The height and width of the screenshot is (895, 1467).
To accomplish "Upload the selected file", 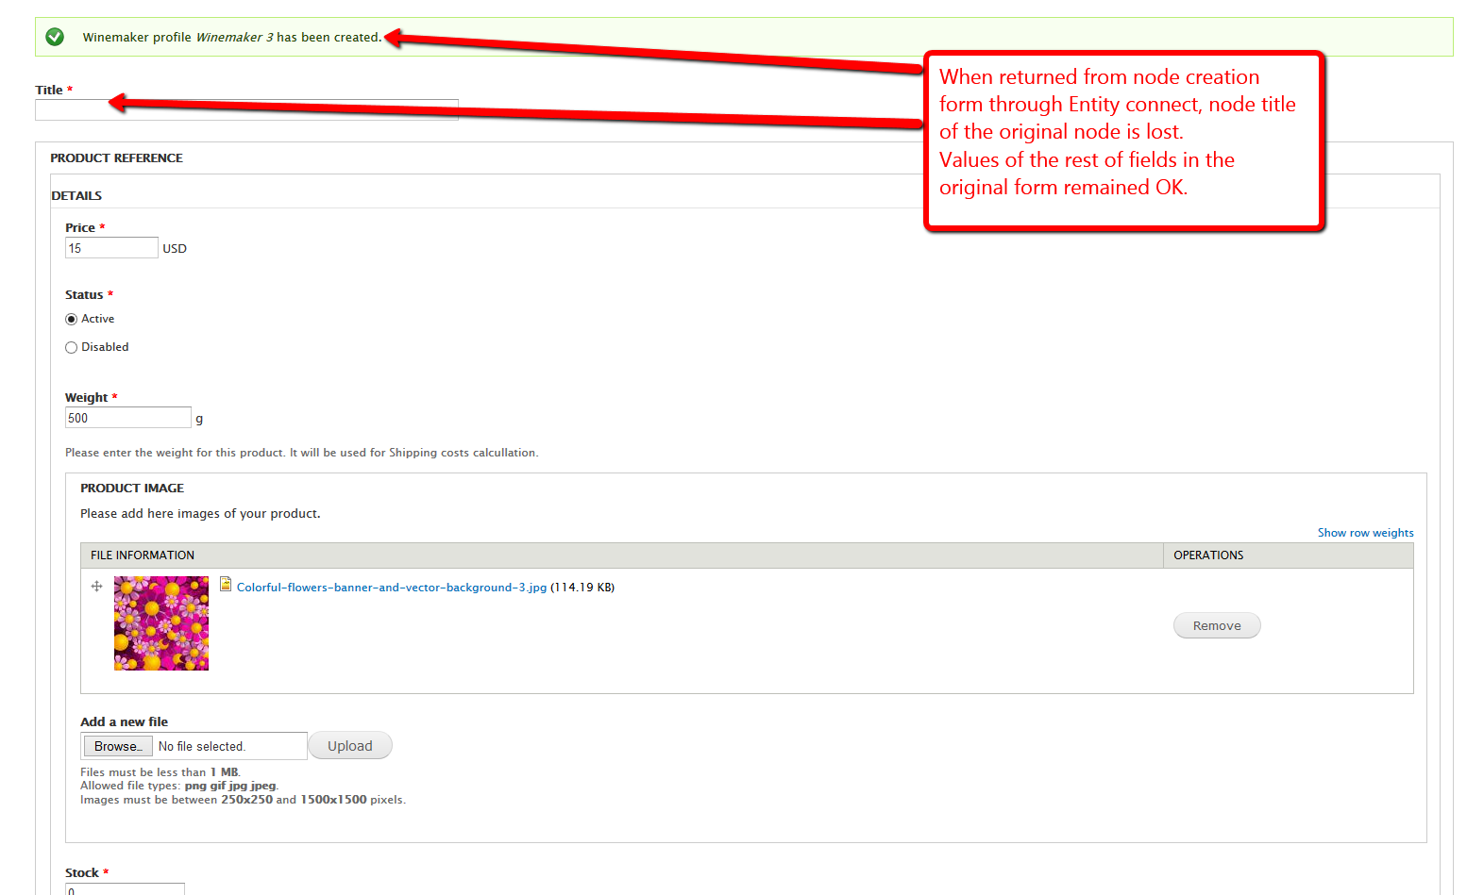I will [349, 745].
